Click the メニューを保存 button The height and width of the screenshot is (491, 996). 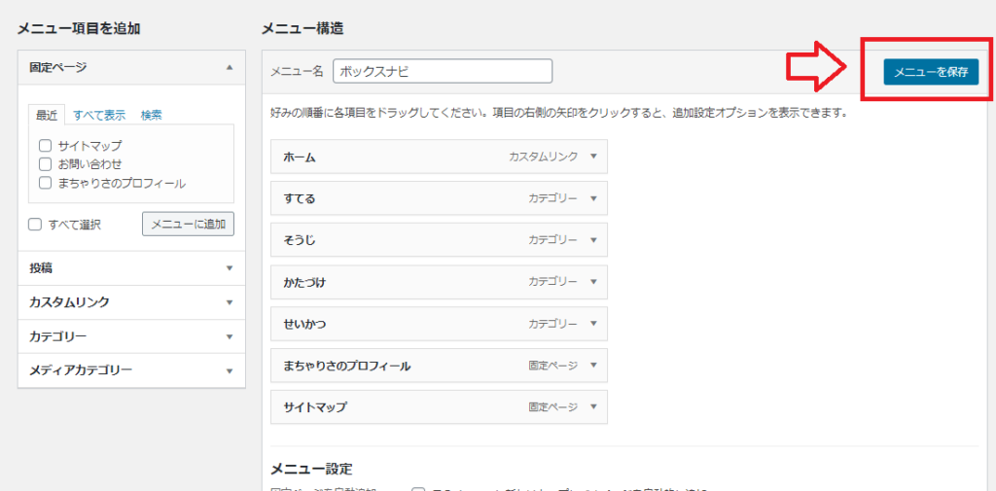[x=930, y=72]
